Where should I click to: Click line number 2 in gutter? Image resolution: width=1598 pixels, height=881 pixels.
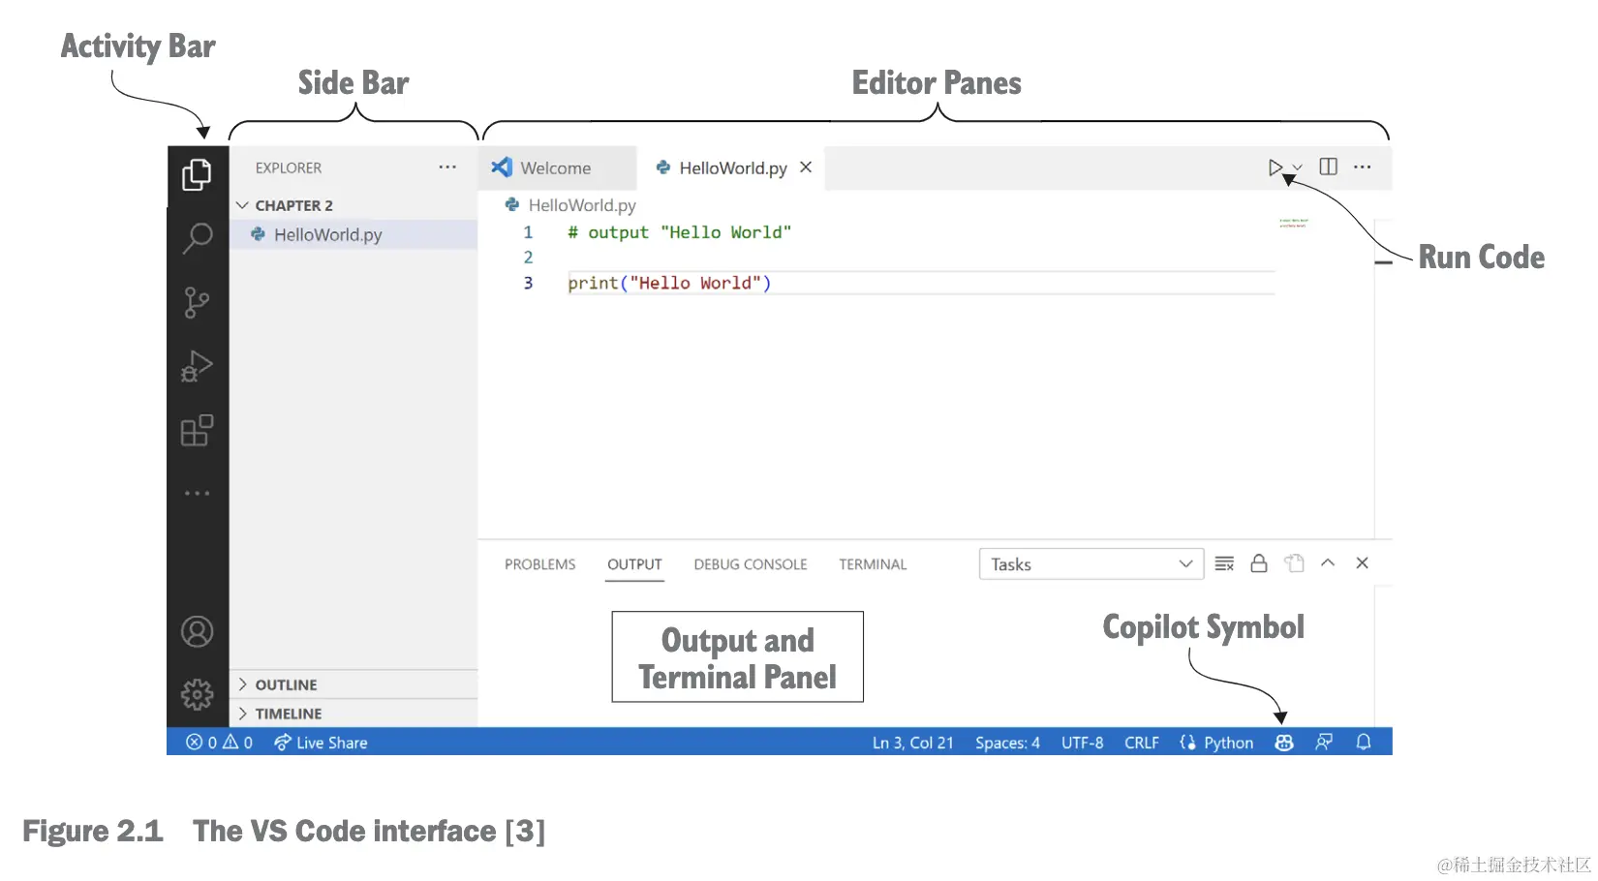click(x=528, y=258)
